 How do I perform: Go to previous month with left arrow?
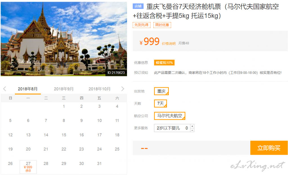click(x=5, y=89)
